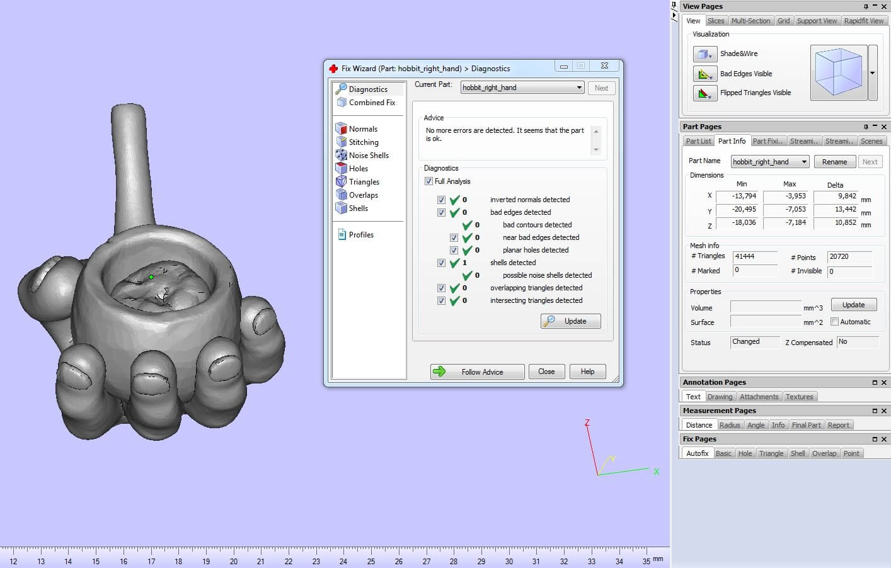Open the Overlaps fix page
The height and width of the screenshot is (568, 891).
(363, 195)
